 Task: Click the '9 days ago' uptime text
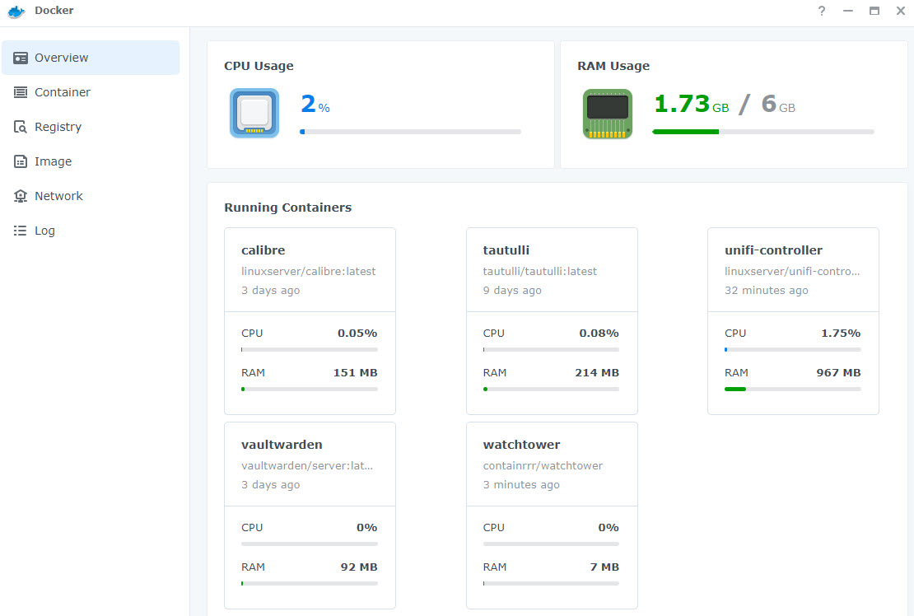point(512,290)
